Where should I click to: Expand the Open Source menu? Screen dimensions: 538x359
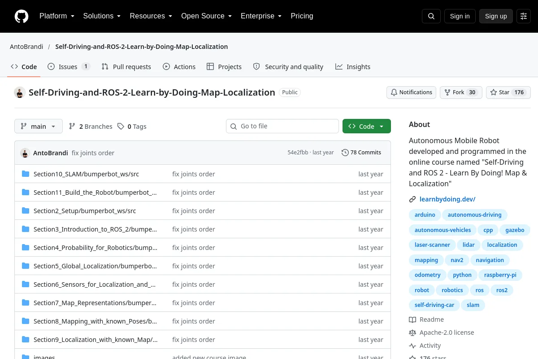pos(206,16)
